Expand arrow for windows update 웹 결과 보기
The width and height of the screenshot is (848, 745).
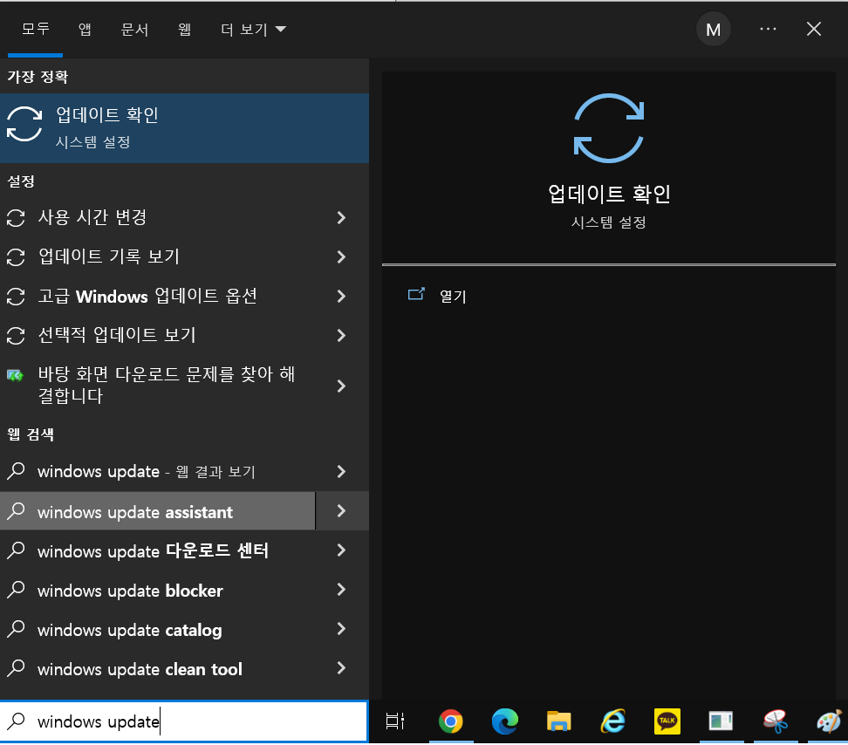click(341, 471)
